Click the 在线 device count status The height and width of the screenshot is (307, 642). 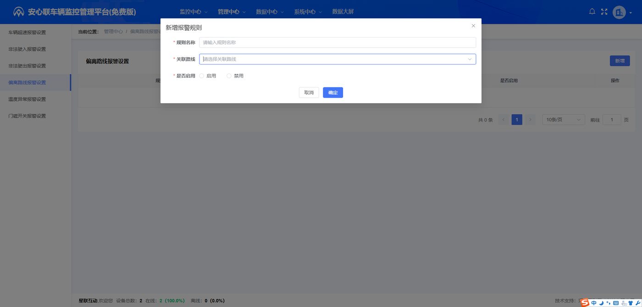(x=165, y=301)
